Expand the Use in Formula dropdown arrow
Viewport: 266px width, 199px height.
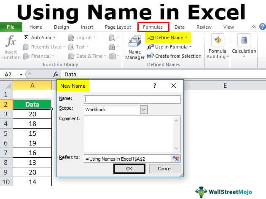190,47
